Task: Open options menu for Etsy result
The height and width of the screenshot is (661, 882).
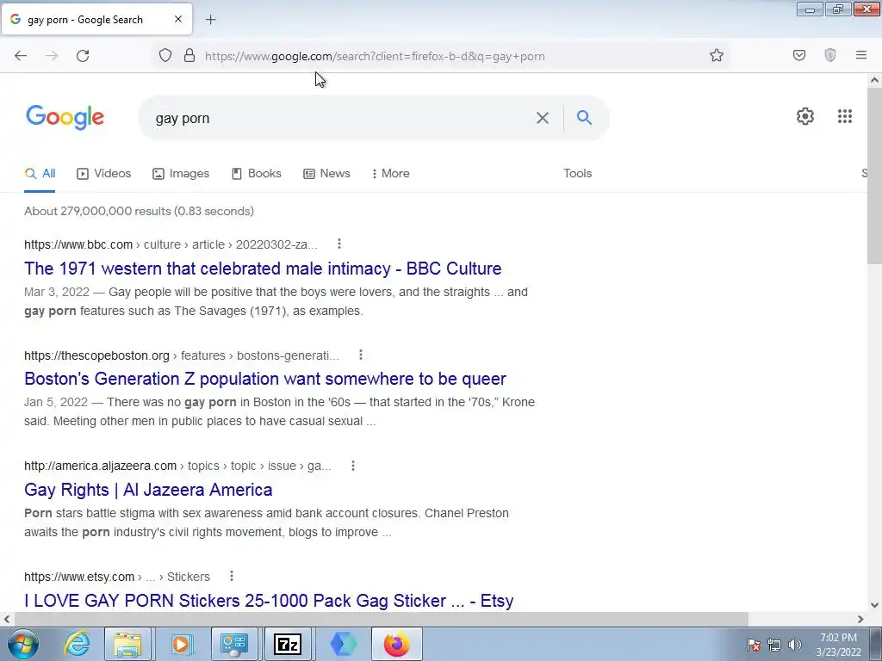Action: coord(232,576)
